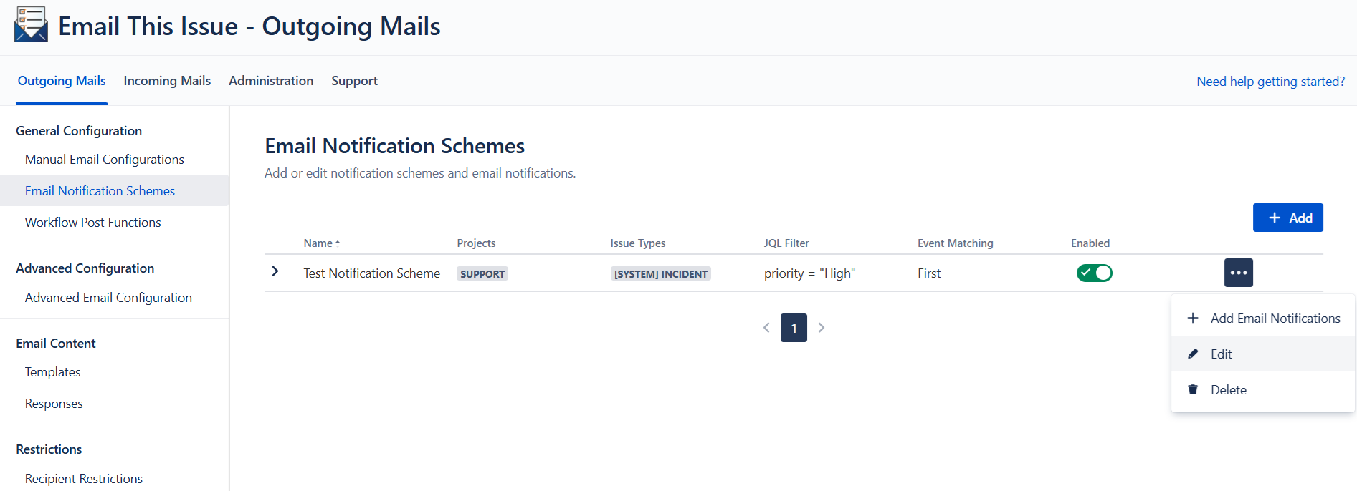
Task: Click the pencil Edit icon
Action: pos(1193,354)
